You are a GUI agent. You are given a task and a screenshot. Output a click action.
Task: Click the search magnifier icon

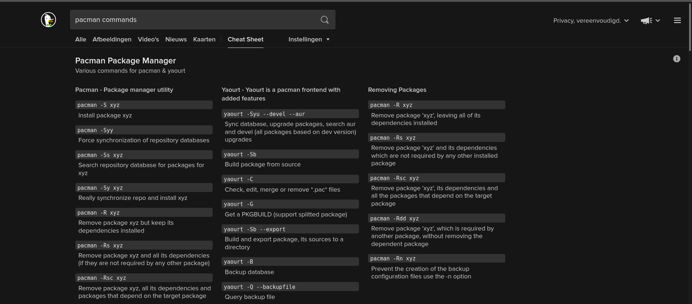324,20
